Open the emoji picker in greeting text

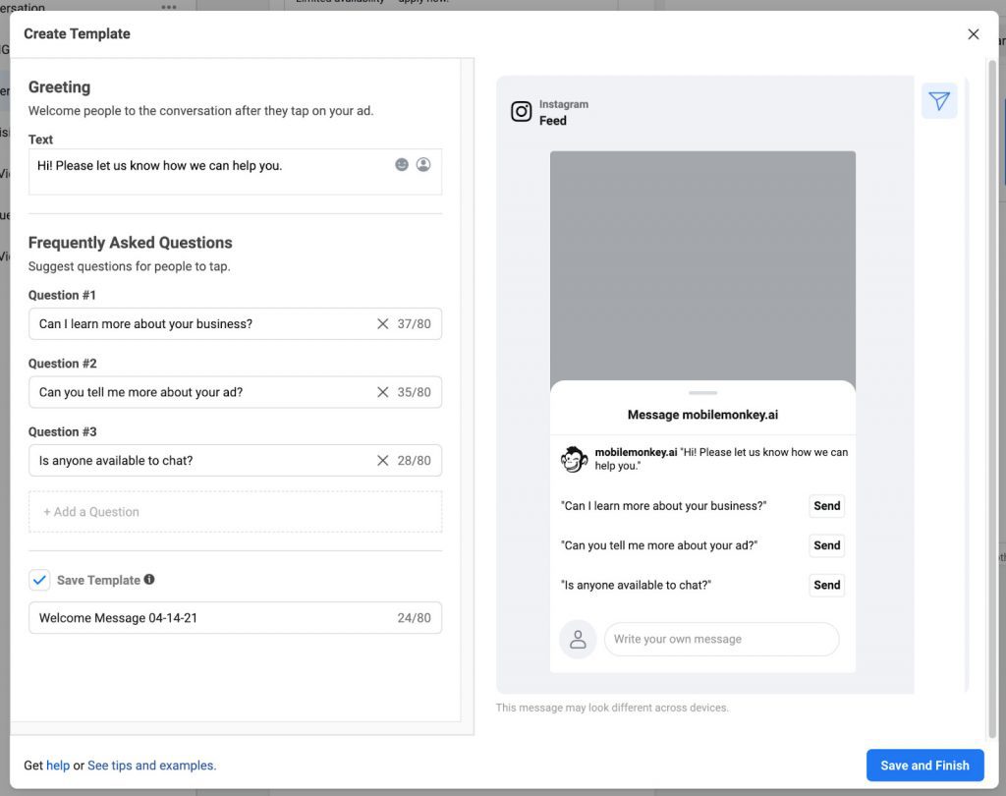tap(402, 165)
